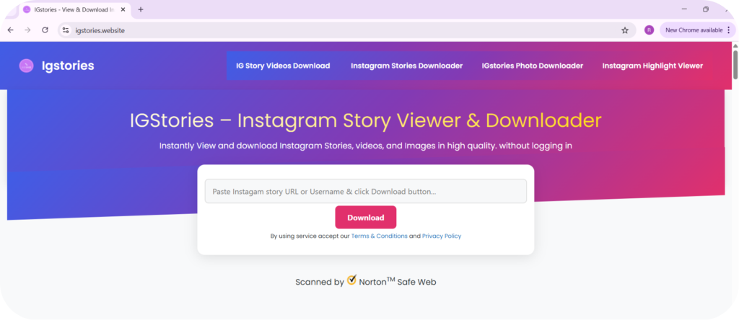Click the page vertical scrollbar
Image resolution: width=739 pixels, height=320 pixels.
(x=735, y=65)
